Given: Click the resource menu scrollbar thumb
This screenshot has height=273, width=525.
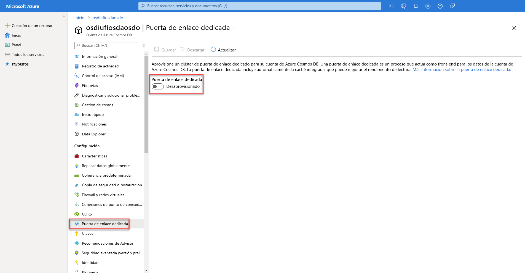Looking at the screenshot, I should 146,105.
